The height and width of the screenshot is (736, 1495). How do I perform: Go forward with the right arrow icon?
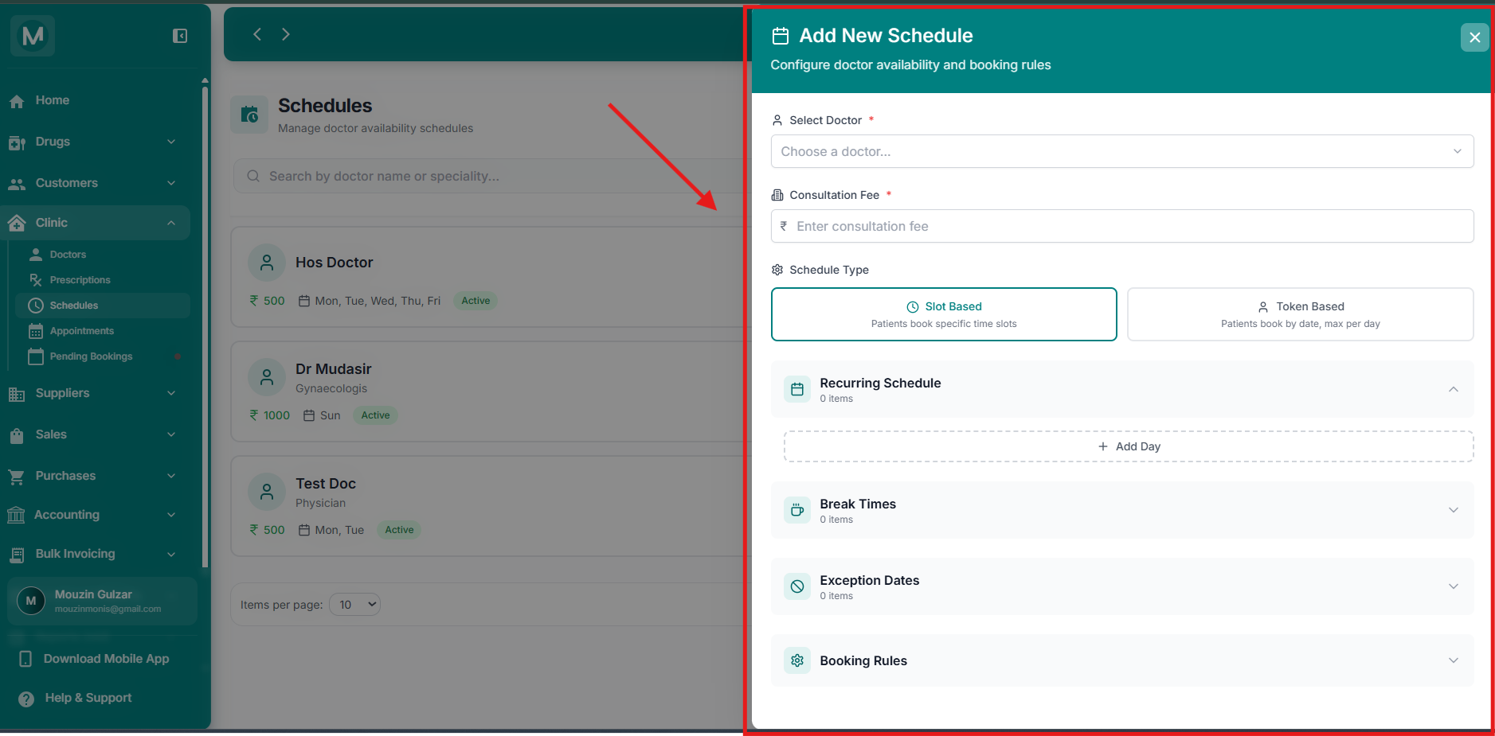pyautogui.click(x=286, y=34)
